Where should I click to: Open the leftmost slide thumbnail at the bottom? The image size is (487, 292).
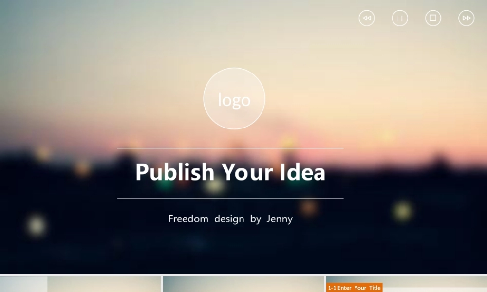click(80, 284)
